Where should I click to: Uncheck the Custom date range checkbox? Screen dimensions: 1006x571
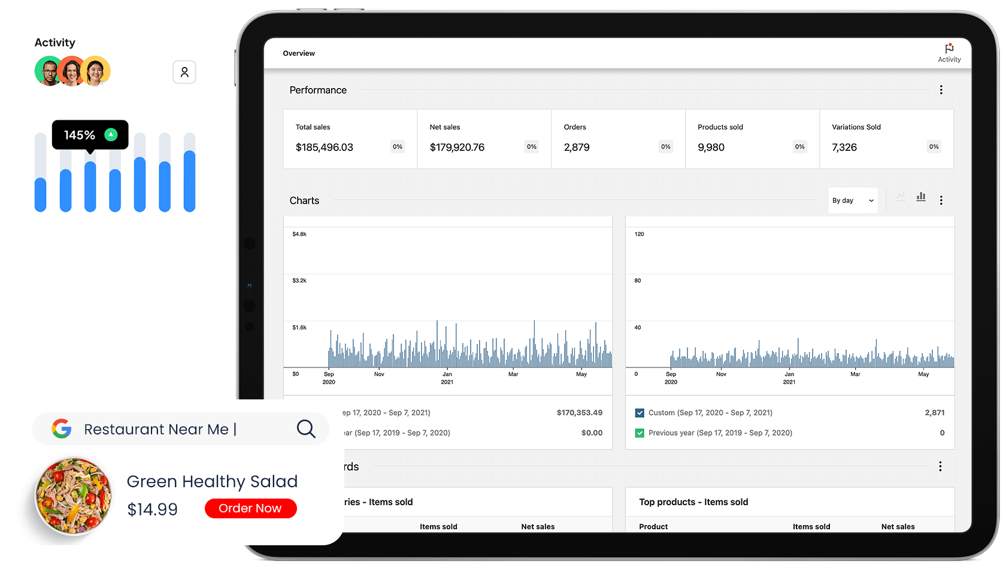[640, 413]
